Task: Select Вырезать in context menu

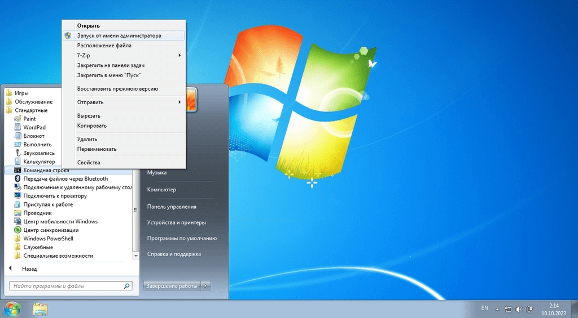Action: point(124,115)
